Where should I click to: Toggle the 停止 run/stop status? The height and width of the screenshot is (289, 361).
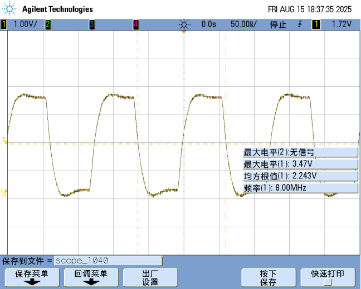[278, 24]
